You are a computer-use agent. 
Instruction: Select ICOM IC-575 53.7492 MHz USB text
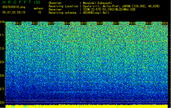coord(109,9)
